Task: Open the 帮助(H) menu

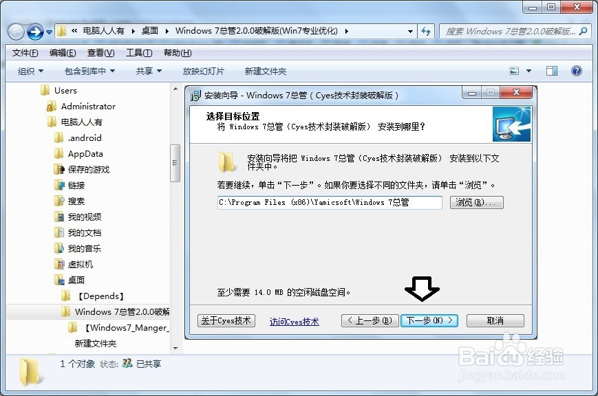Action: click(178, 53)
